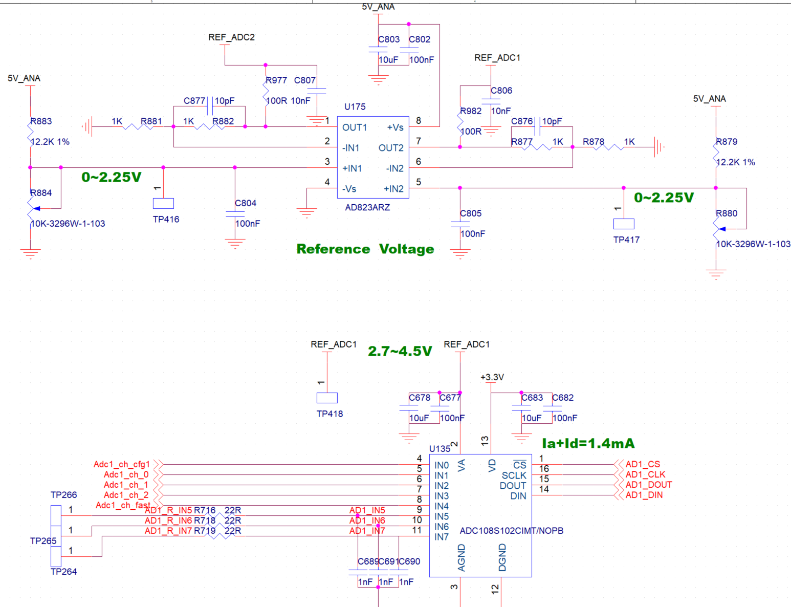791x607 pixels.
Task: Select the C876 capacitor designator
Action: tap(522, 121)
